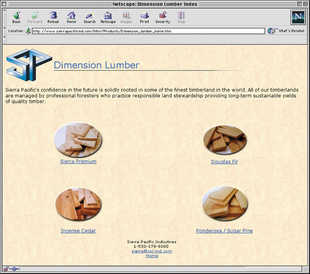This screenshot has width=310, height=274.
Task: Follow the Home link at page bottom
Action: pos(152,255)
